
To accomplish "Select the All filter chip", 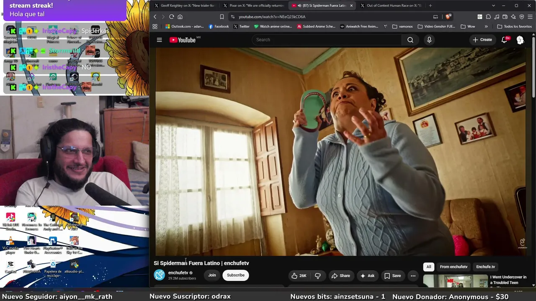I will click(428, 267).
